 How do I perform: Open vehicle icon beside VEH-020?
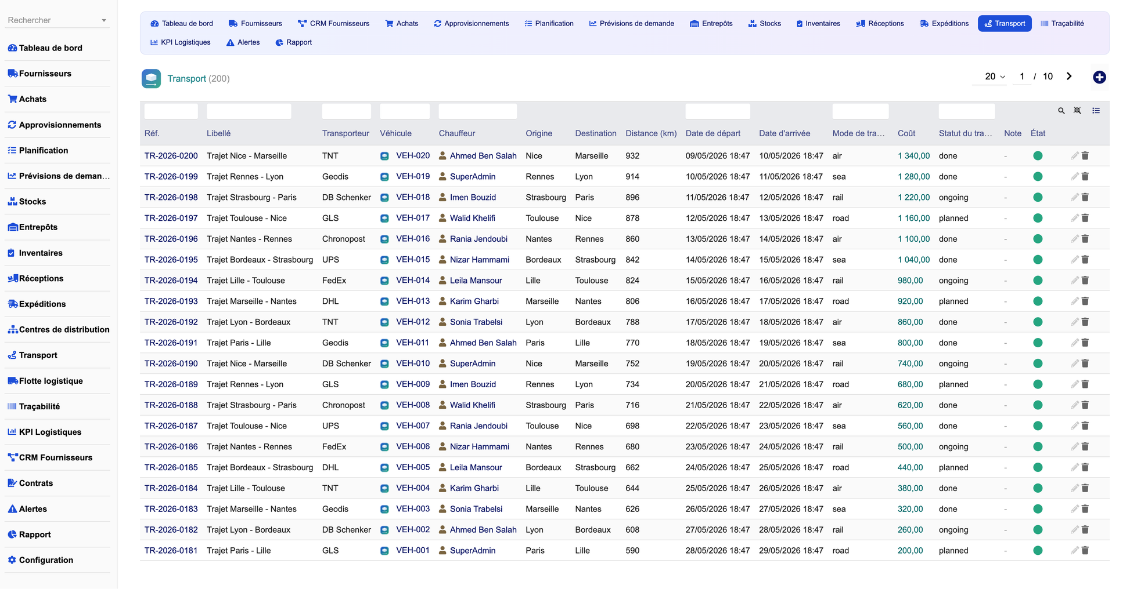pyautogui.click(x=384, y=156)
